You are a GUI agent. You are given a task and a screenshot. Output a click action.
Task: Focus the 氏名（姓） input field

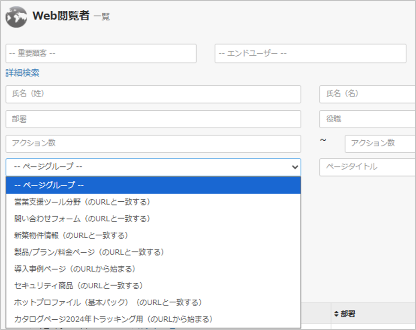(x=153, y=94)
